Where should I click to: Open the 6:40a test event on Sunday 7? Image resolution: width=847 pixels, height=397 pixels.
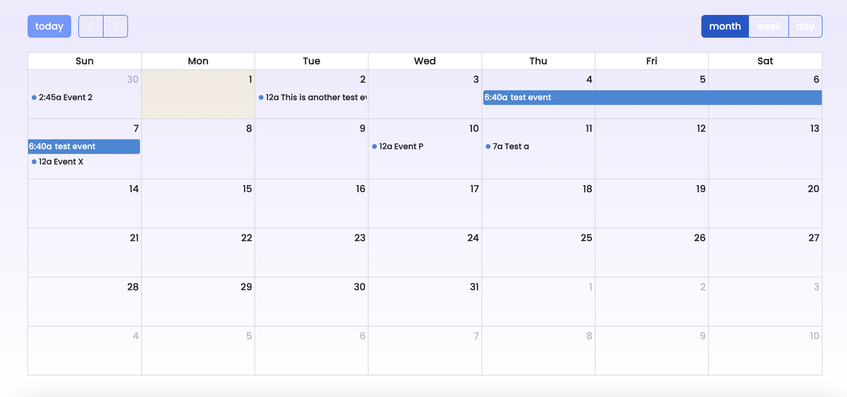[84, 146]
